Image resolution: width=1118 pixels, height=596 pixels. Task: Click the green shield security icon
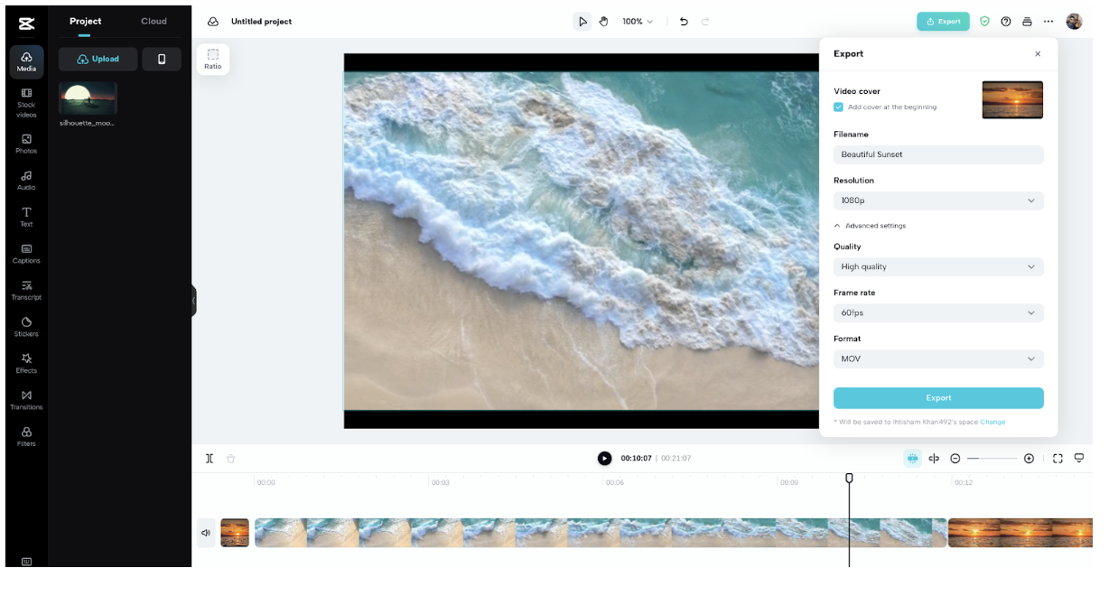pos(985,21)
